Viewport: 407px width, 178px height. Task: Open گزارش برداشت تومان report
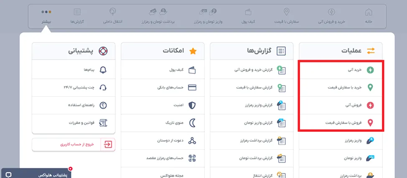(252, 158)
